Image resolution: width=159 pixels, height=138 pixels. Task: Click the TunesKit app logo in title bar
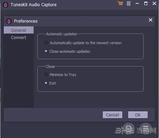6,5
